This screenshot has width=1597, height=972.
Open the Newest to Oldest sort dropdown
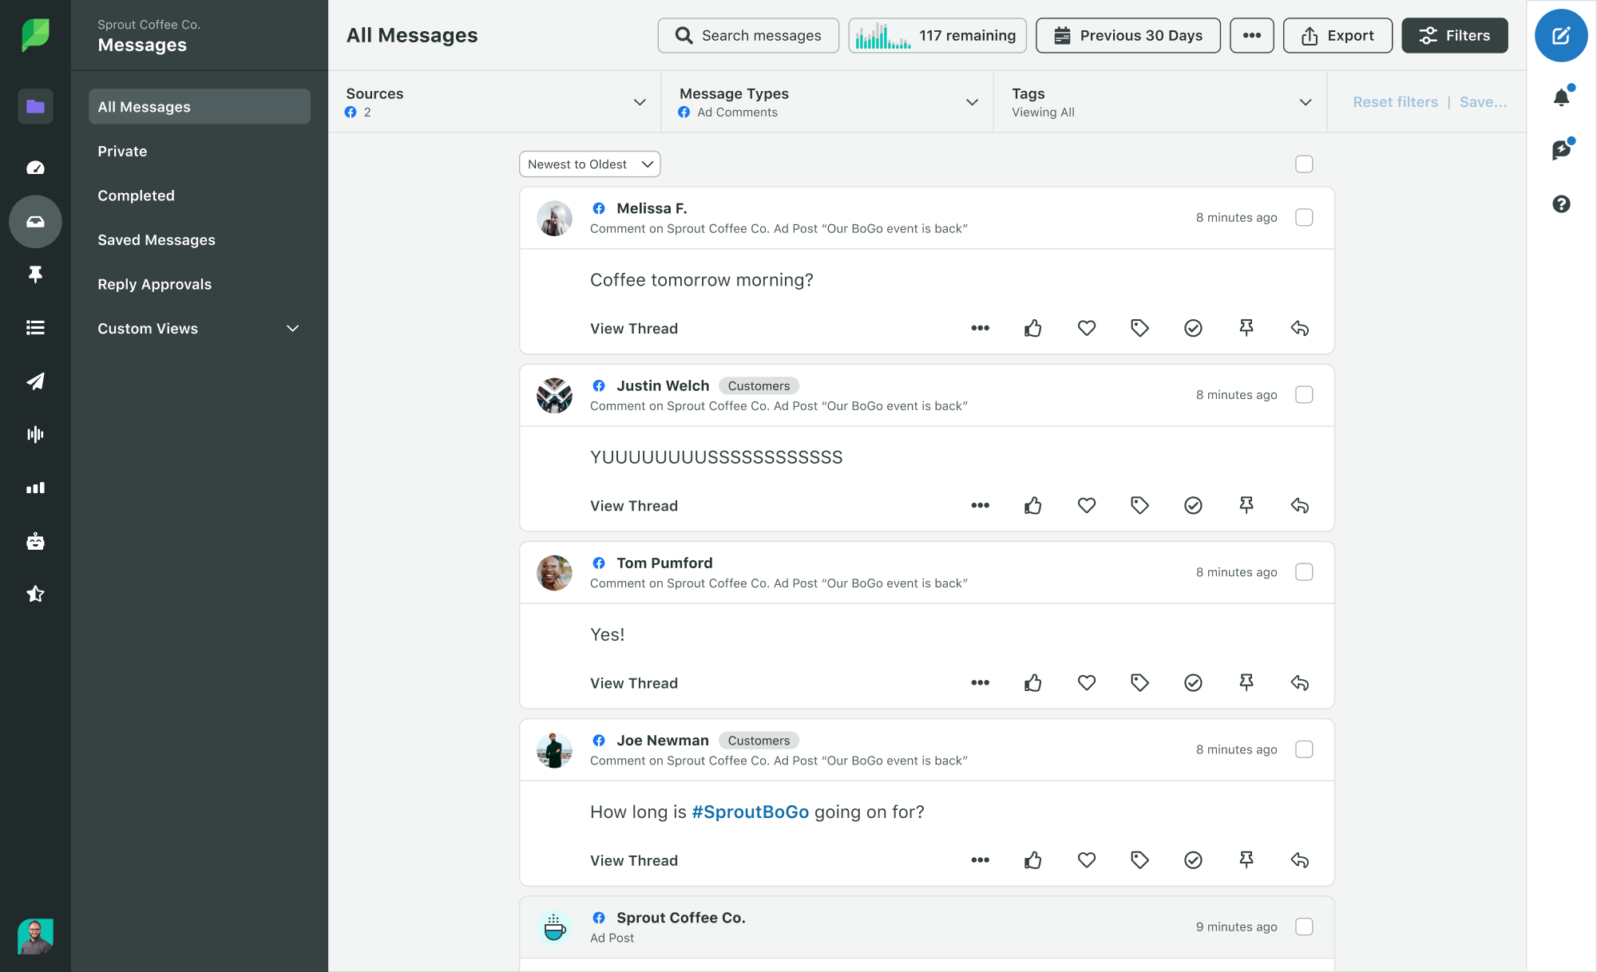pyautogui.click(x=589, y=164)
